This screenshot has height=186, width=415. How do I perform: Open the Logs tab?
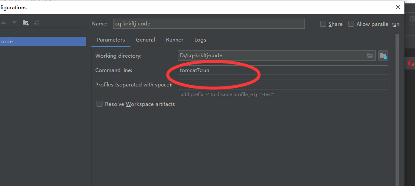click(x=200, y=40)
